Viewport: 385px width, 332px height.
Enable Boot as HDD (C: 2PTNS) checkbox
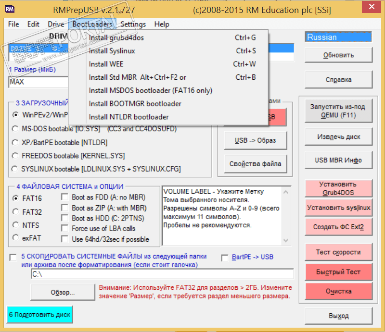(65, 218)
